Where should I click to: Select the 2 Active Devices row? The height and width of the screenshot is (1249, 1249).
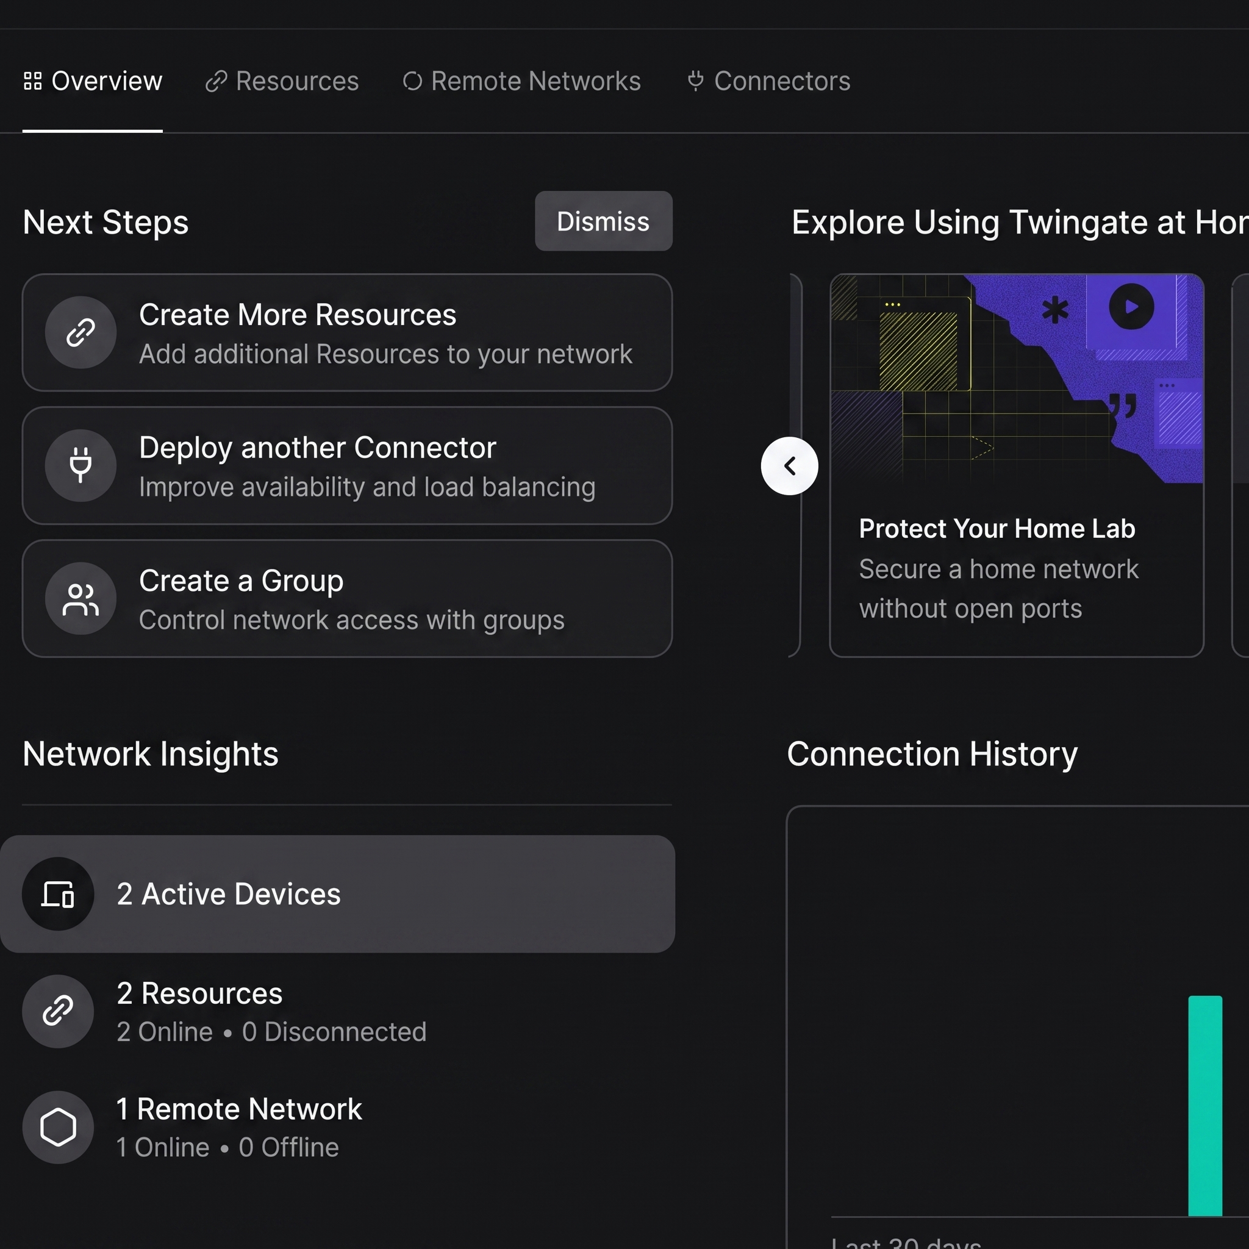(337, 894)
